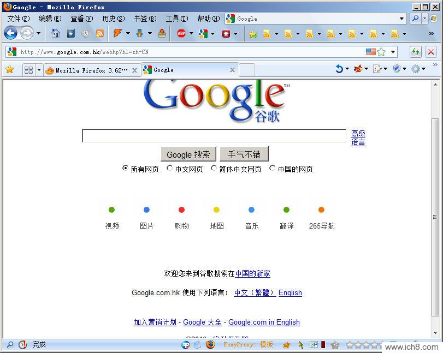
Task: Open the 帮助(H) menu
Action: click(208, 19)
